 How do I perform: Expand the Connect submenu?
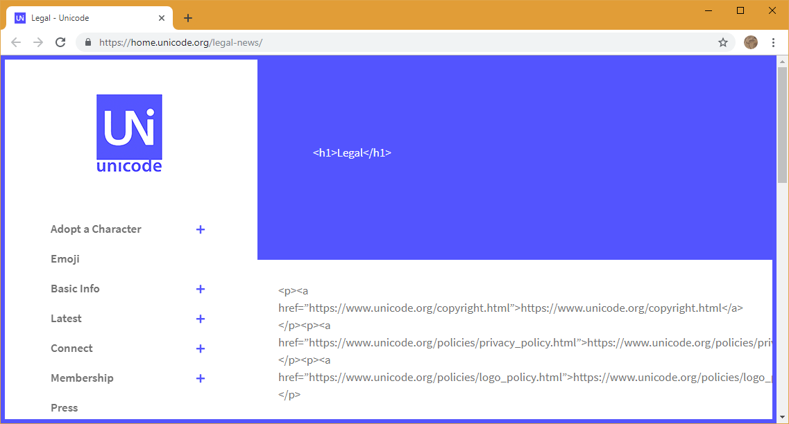click(x=201, y=348)
